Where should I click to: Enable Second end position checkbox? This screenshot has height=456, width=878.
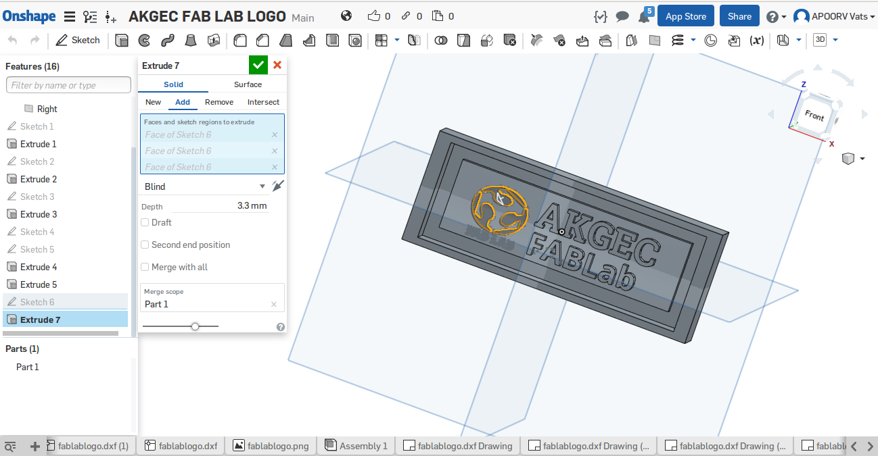pos(145,245)
